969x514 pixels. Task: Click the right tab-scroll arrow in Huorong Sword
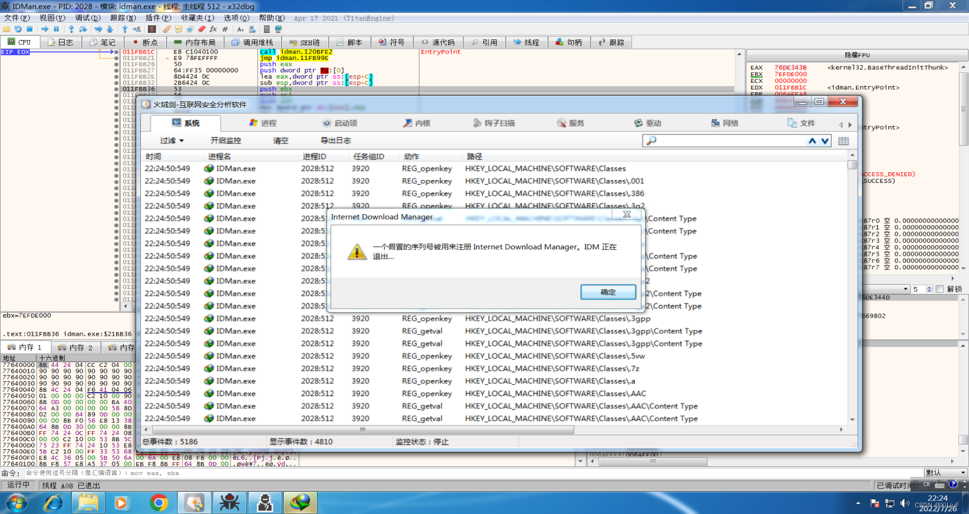[x=850, y=125]
